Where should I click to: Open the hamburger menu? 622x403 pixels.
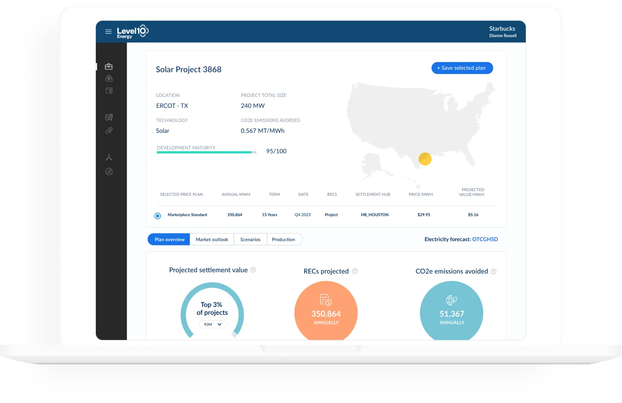108,32
